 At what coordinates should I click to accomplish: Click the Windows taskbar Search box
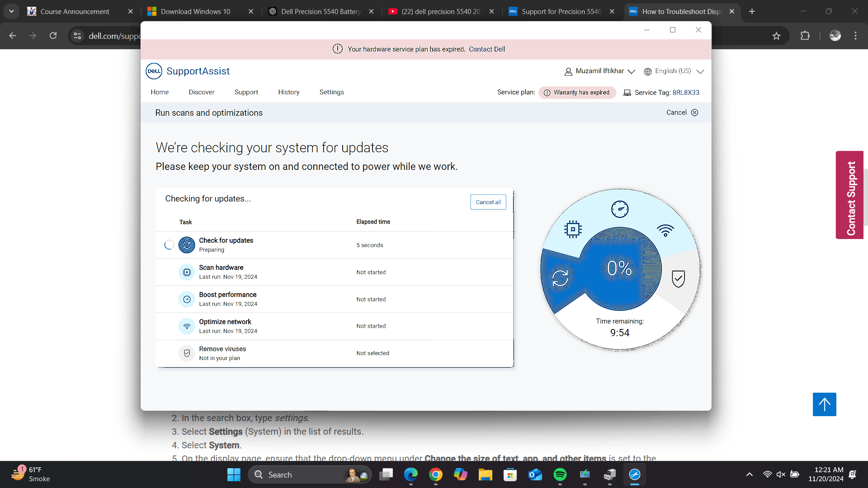coord(310,474)
